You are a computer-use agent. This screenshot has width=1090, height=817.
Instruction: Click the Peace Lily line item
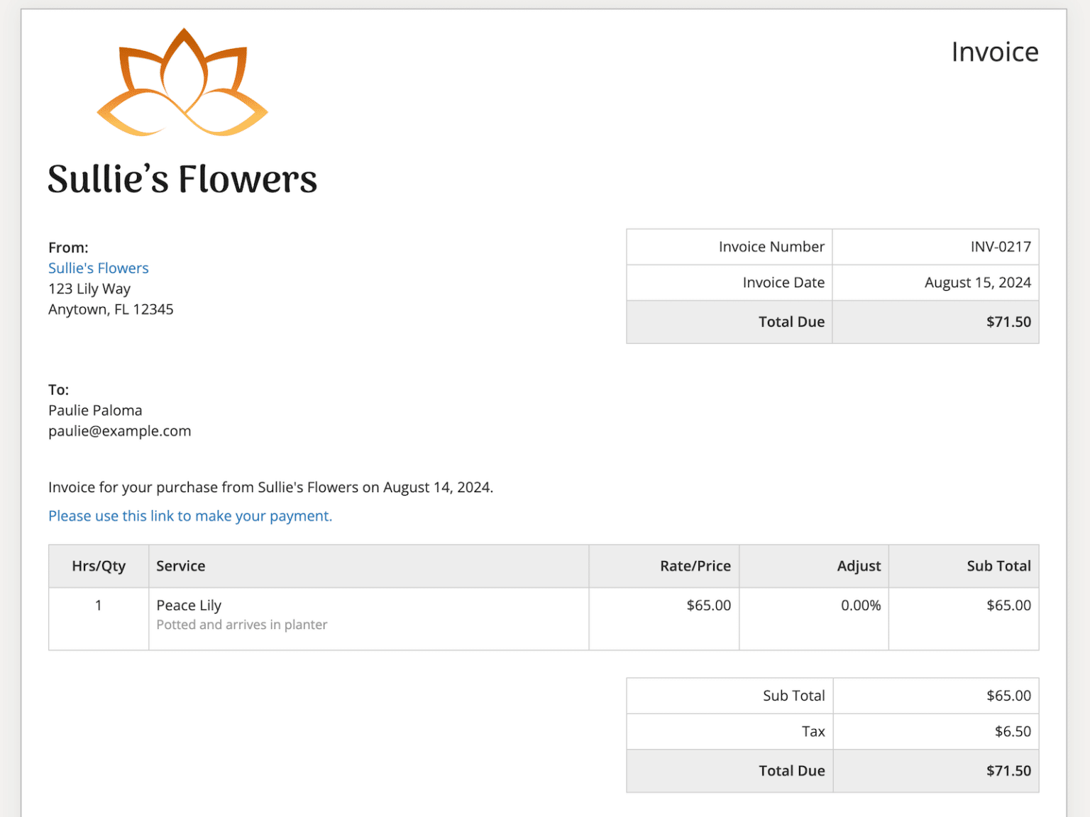click(x=189, y=605)
